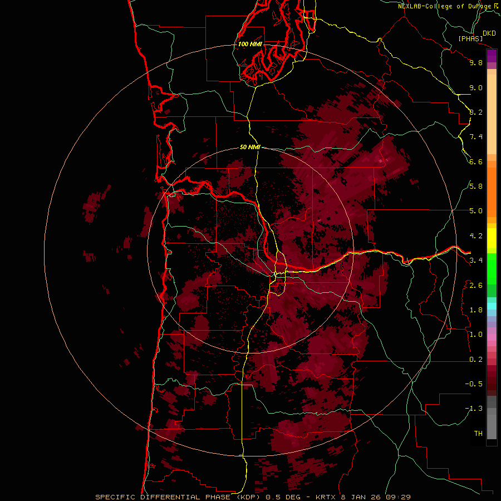The width and height of the screenshot is (501, 501).
Task: Pick the cyan segment of the color bar
Action: (x=492, y=306)
